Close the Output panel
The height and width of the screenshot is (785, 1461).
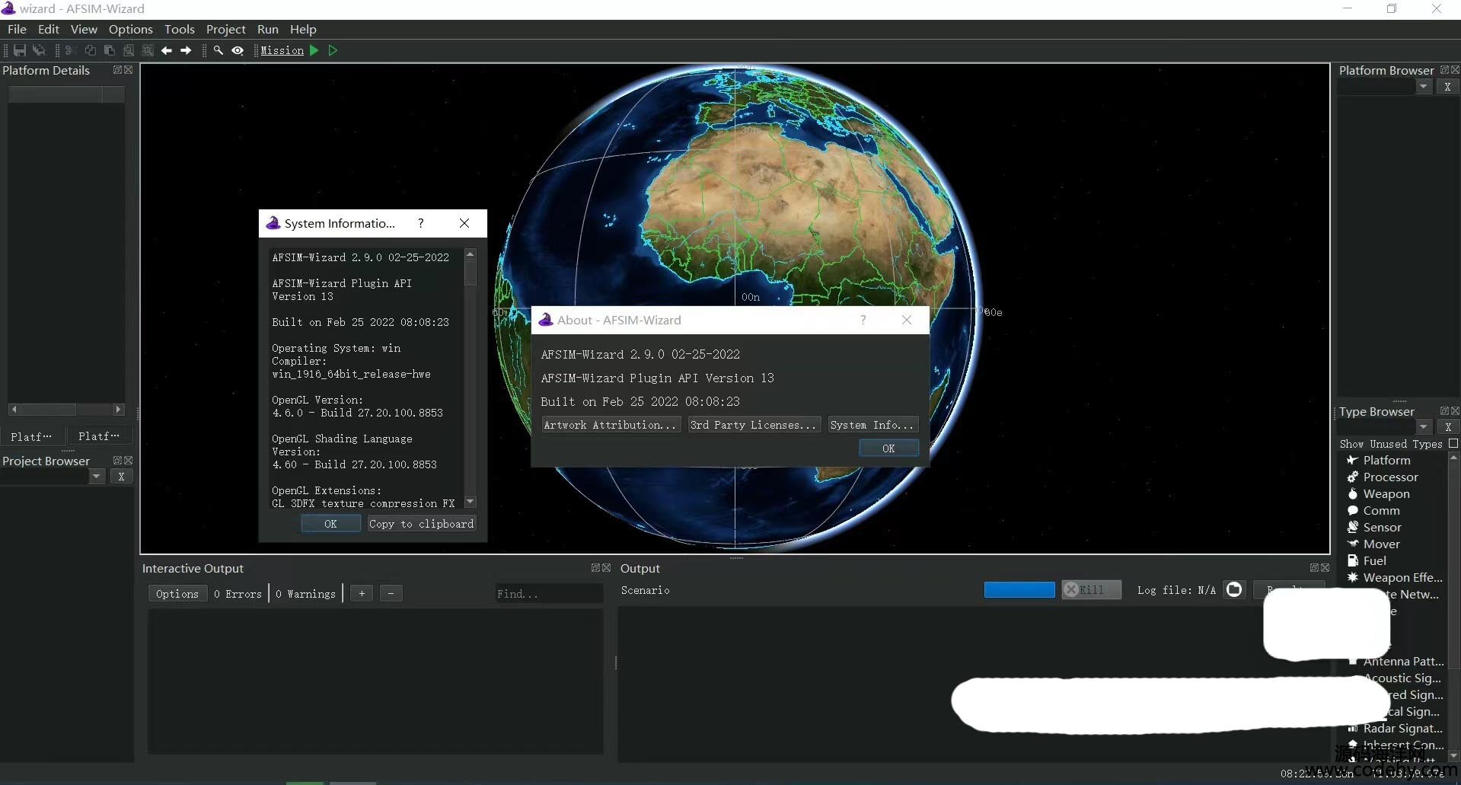click(1325, 568)
